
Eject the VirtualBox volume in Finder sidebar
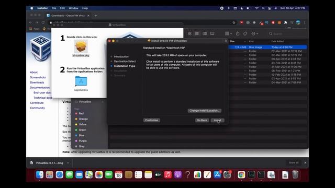click(x=103, y=102)
